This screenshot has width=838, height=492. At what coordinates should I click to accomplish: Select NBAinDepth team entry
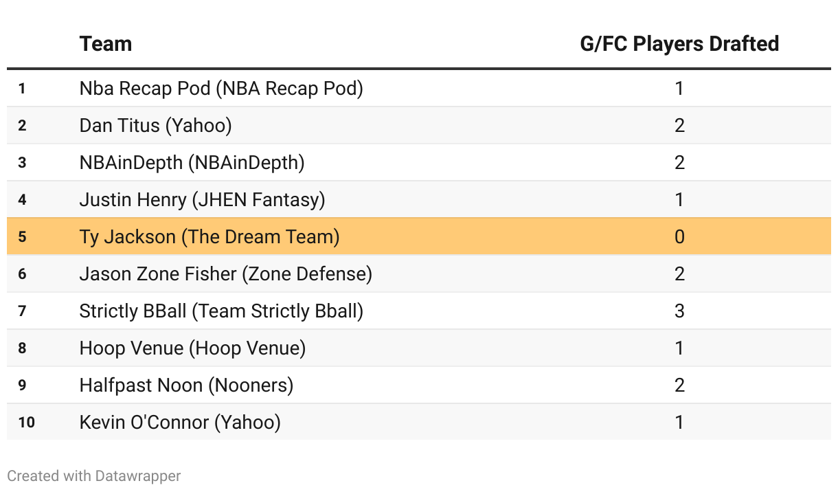(x=192, y=163)
